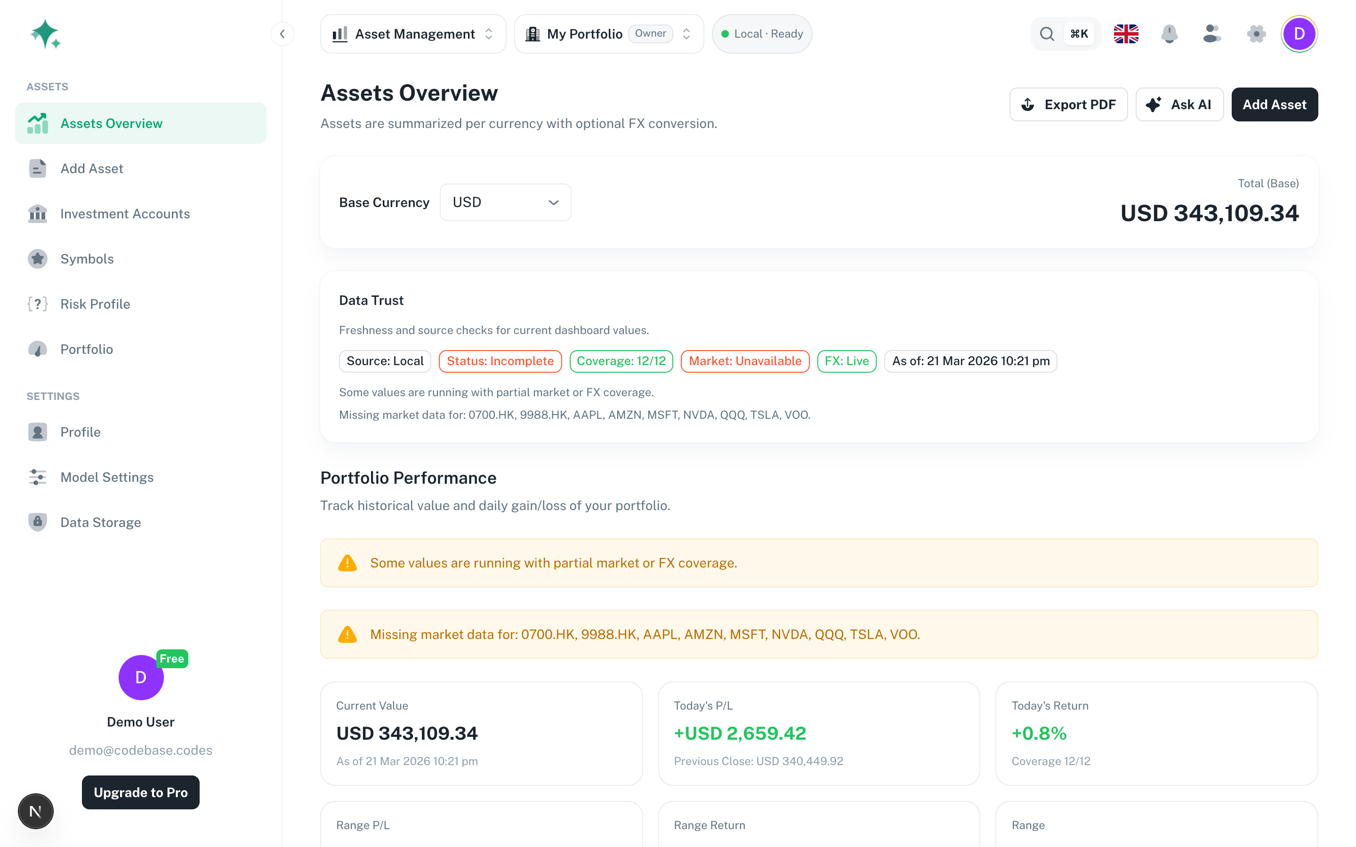This screenshot has width=1356, height=847.
Task: Select the Assets Overview sidebar icon
Action: coord(37,123)
